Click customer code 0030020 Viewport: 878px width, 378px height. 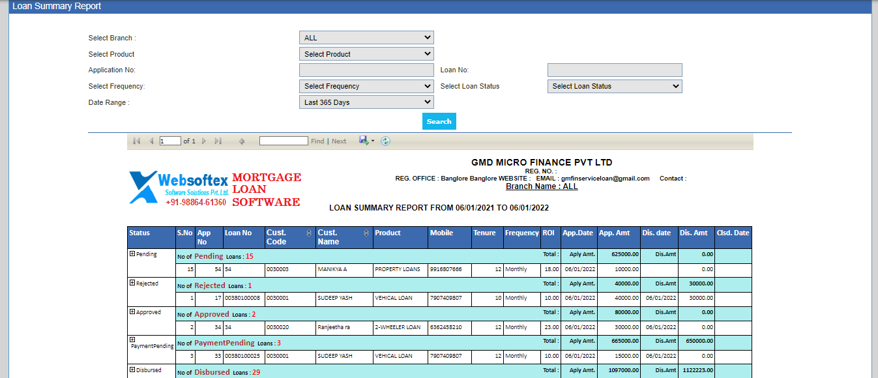[x=277, y=327]
